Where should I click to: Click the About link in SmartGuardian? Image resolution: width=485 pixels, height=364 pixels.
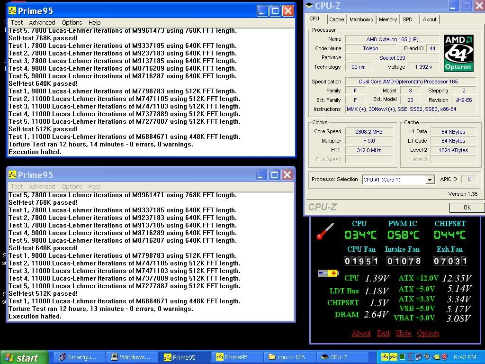click(361, 333)
